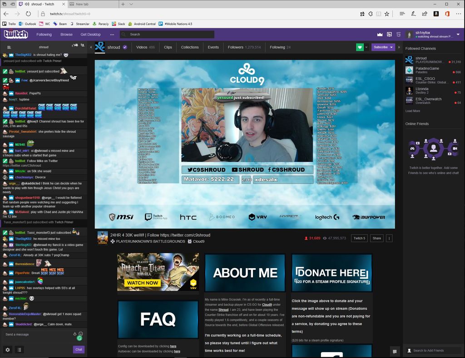Open the Web Note pen icon in Edge
This screenshot has height=358, width=465.
(x=413, y=14)
